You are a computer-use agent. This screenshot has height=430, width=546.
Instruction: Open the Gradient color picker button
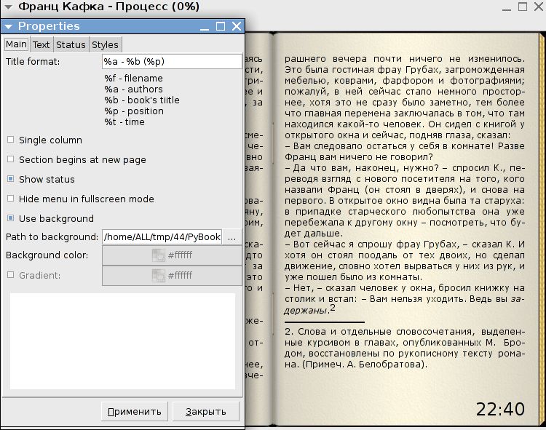172,276
